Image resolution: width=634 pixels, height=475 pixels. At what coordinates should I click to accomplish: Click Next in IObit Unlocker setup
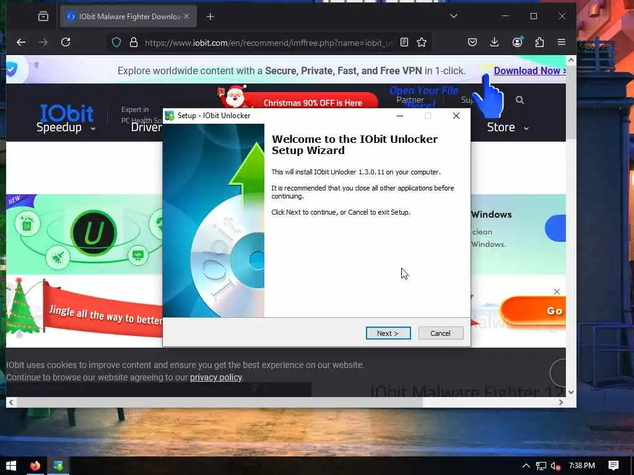(388, 333)
